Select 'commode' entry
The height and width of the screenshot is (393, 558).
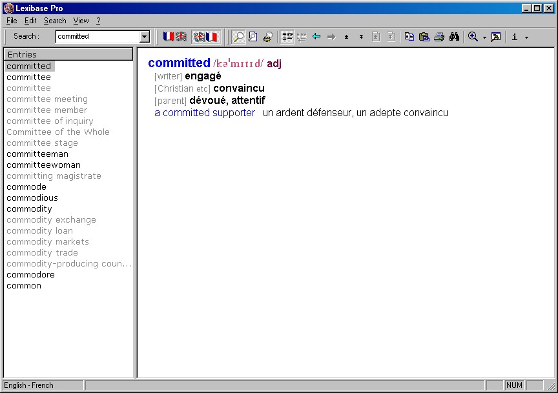[x=26, y=187]
